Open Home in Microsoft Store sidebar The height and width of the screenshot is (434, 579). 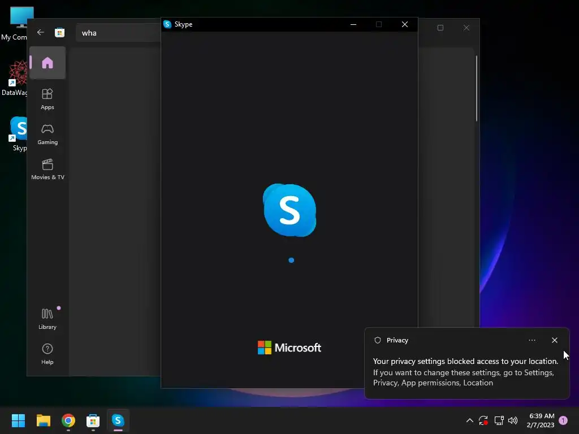coord(47,63)
